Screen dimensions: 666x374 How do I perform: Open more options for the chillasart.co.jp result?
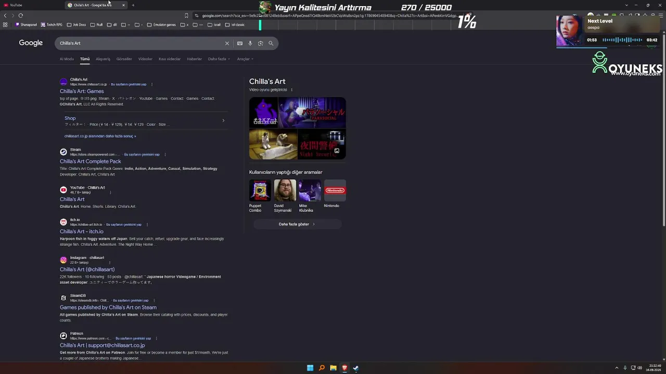pos(152,84)
